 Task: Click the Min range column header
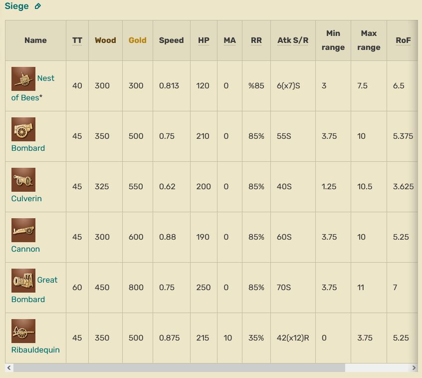tap(333, 40)
